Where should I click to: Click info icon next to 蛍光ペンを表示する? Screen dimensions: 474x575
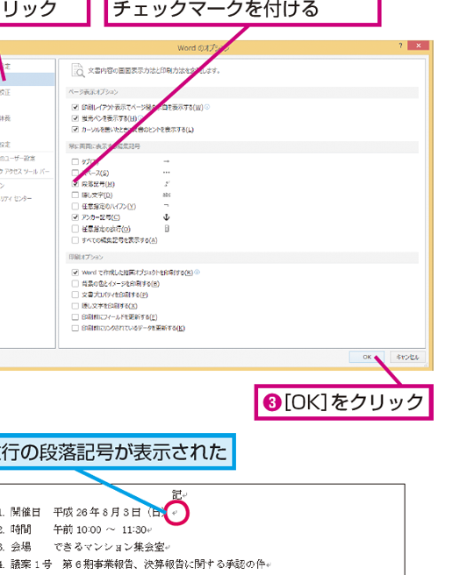(141, 118)
